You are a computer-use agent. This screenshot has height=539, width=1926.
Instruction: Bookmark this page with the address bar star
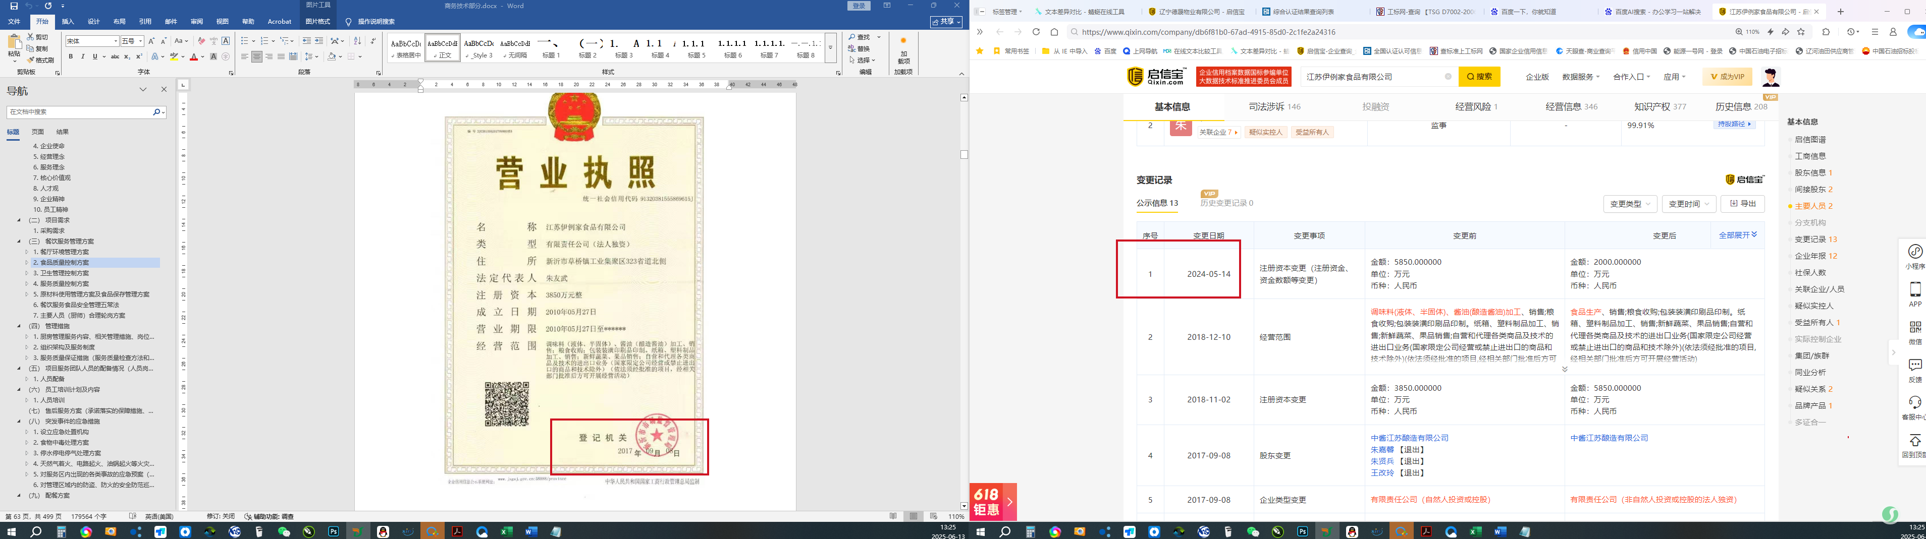pyautogui.click(x=1801, y=32)
